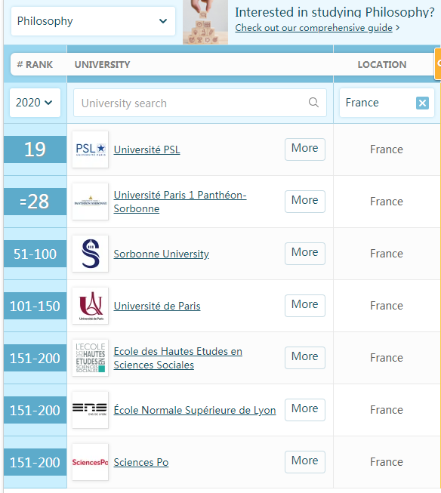Click More for Paris 1 Panthéon-Sorbonne

tap(305, 202)
